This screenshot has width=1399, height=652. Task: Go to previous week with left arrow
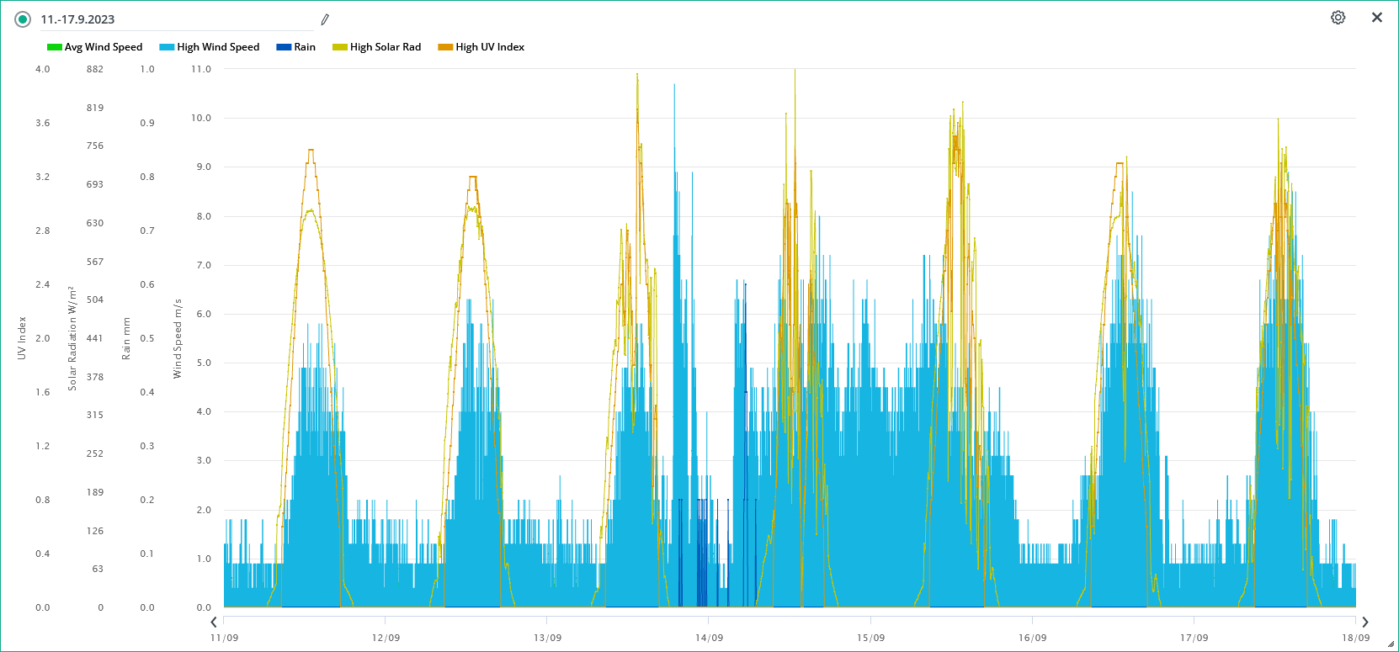214,622
